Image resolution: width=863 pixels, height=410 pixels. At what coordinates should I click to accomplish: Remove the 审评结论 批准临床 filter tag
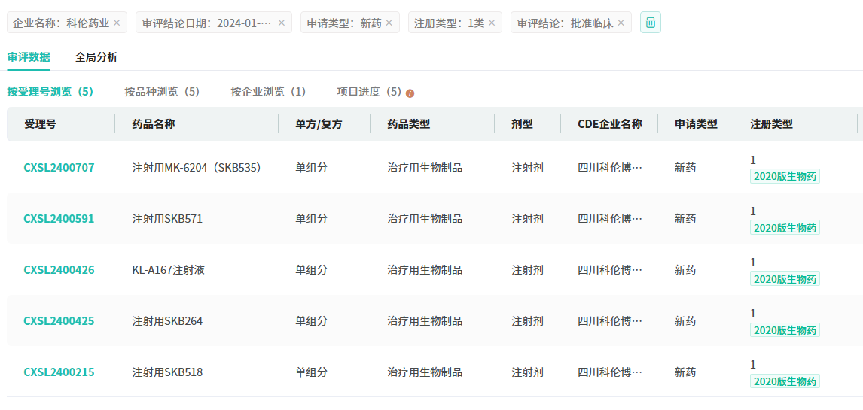coord(621,23)
